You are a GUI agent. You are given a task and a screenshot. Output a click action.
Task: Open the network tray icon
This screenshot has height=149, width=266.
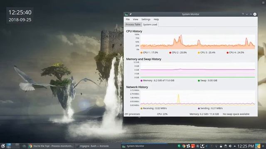[216, 146]
